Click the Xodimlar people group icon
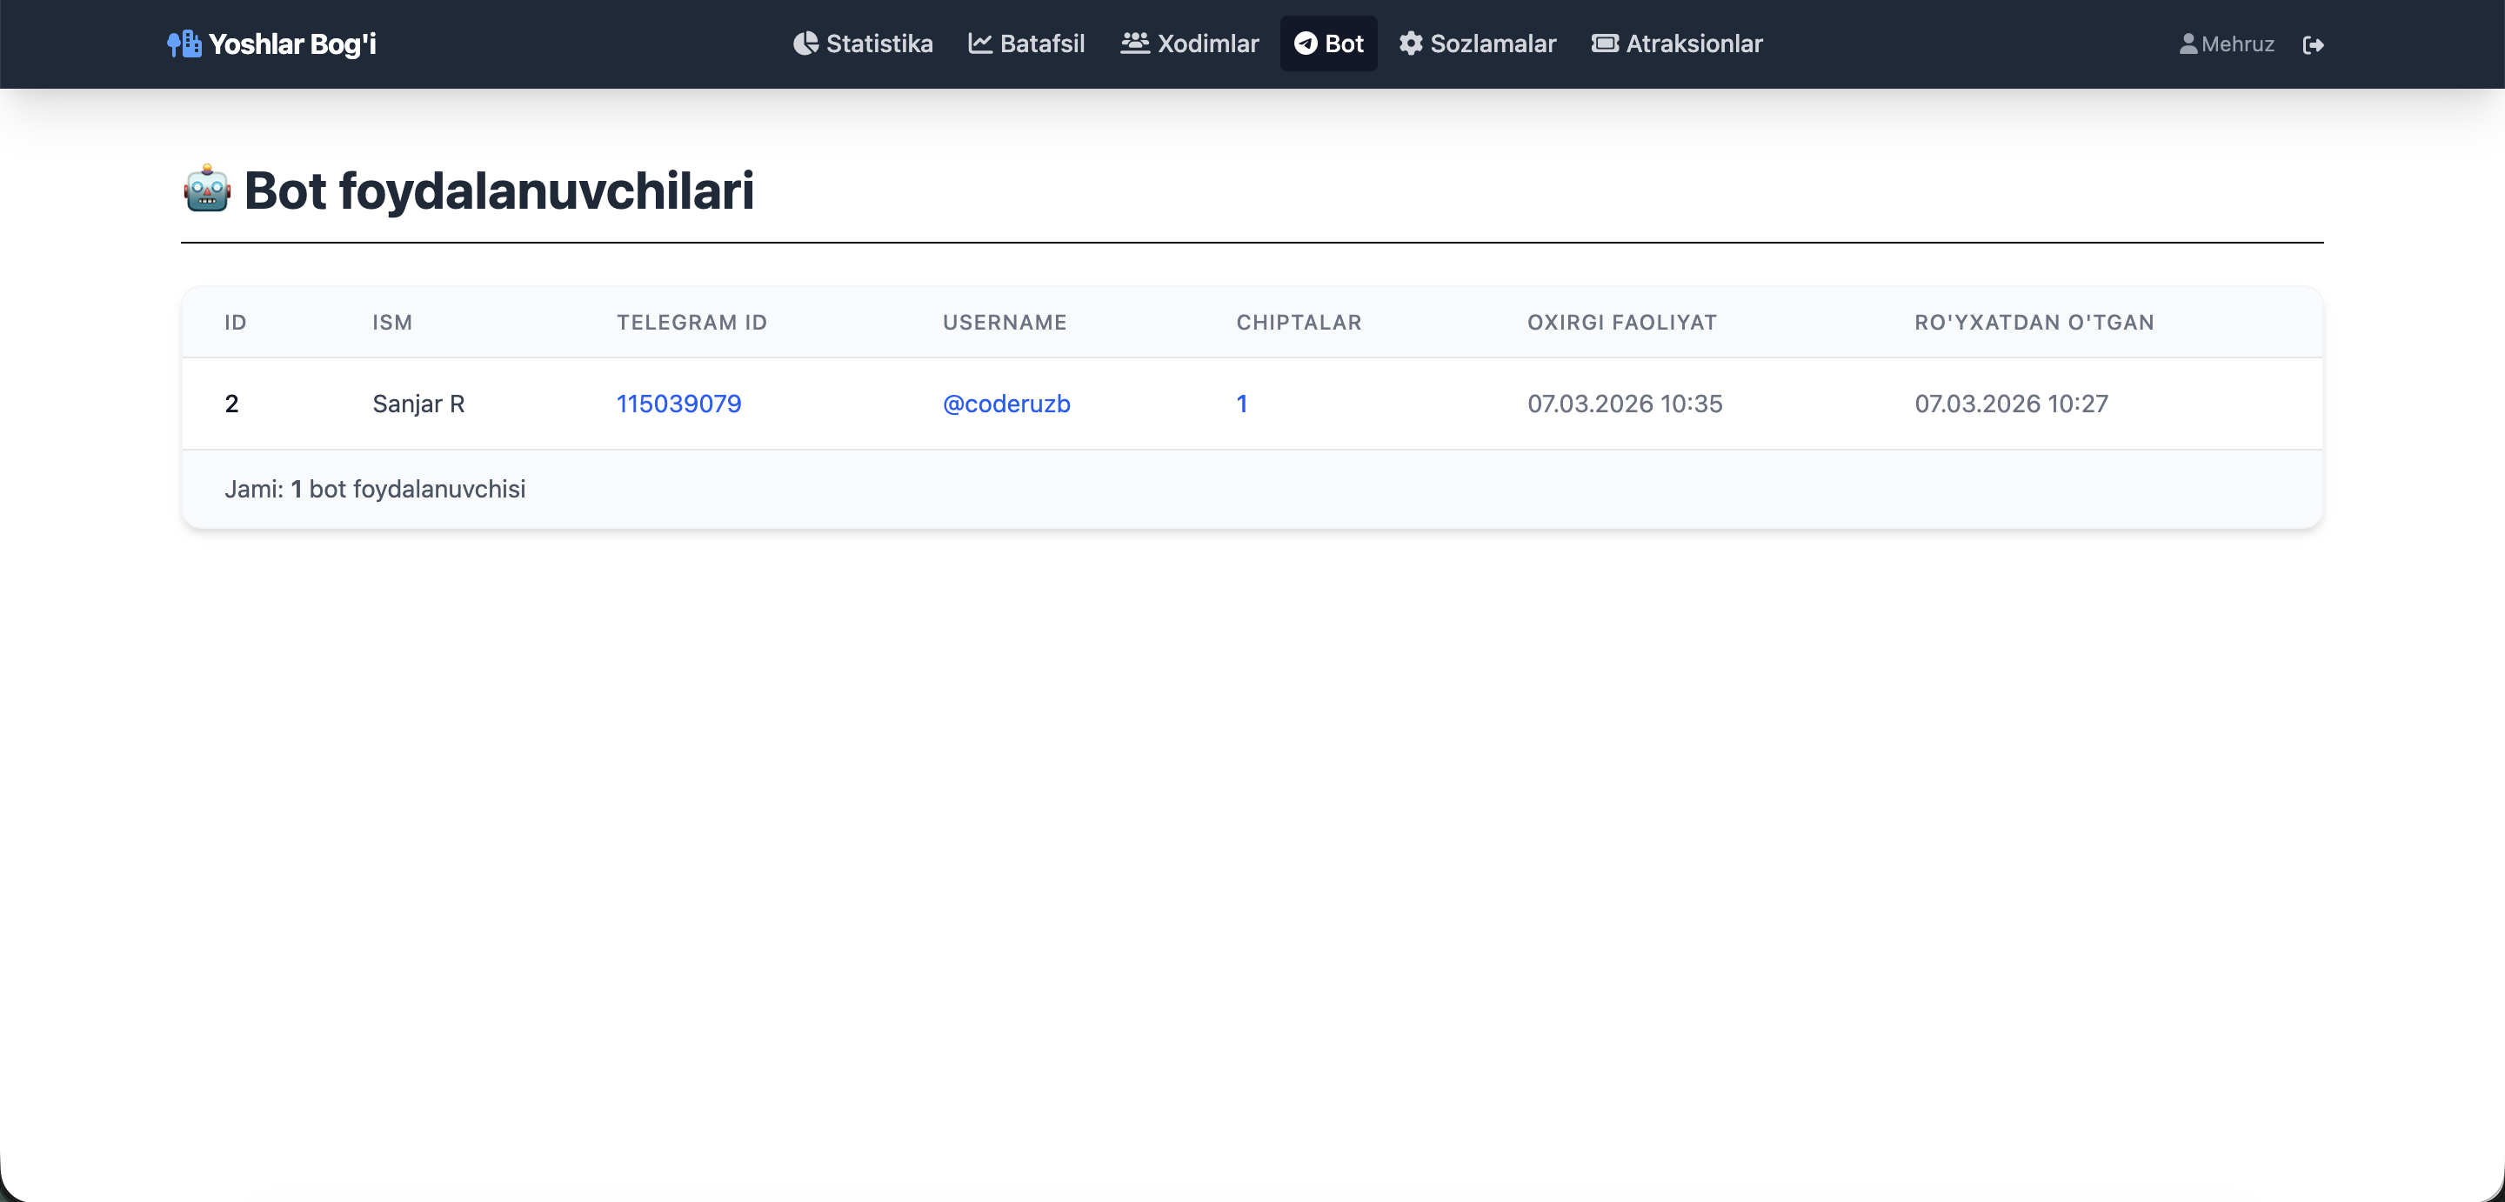 click(1134, 43)
